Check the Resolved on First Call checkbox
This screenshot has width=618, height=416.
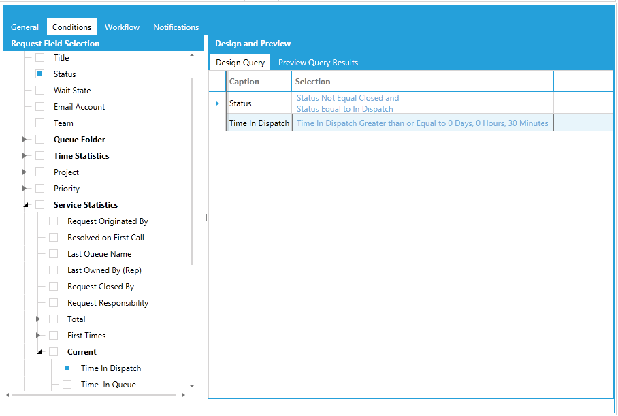pos(54,238)
